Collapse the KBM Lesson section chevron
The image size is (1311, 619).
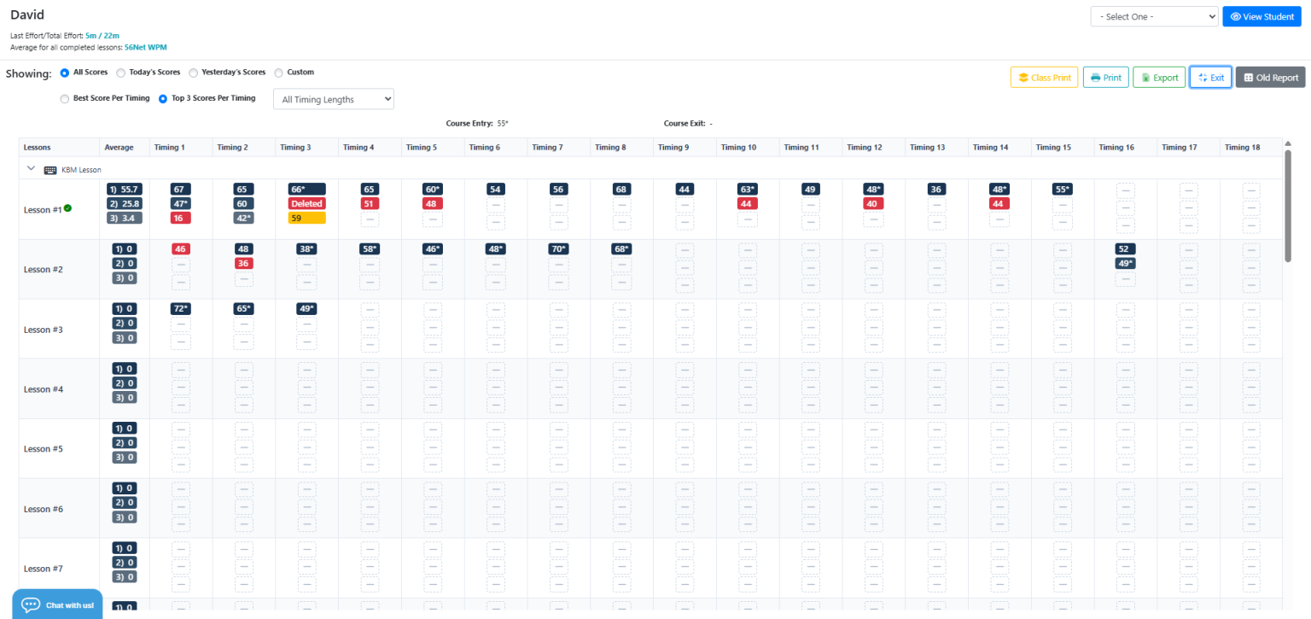[x=32, y=169]
